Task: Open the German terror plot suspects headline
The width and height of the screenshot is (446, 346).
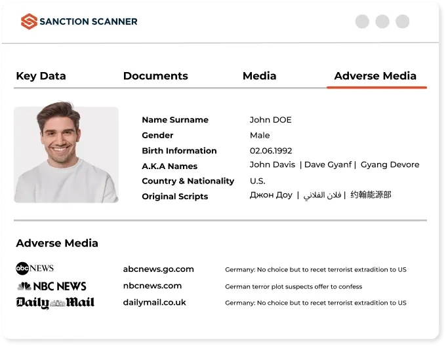Action: pos(293,286)
